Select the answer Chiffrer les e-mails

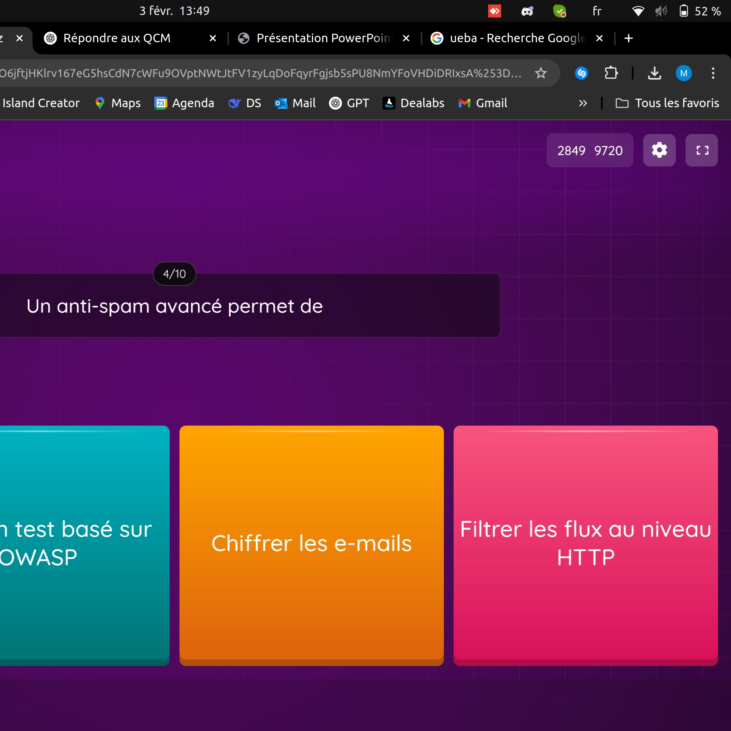(311, 543)
